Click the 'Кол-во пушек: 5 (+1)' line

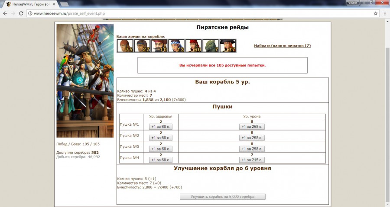(136, 179)
